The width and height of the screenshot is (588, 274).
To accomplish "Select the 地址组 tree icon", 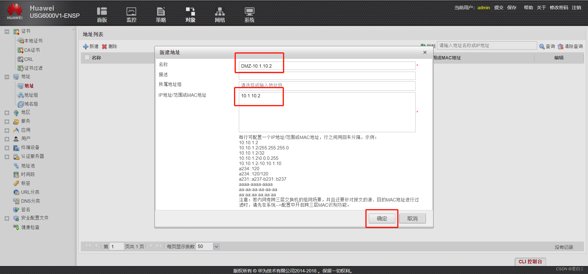I will tap(21, 95).
